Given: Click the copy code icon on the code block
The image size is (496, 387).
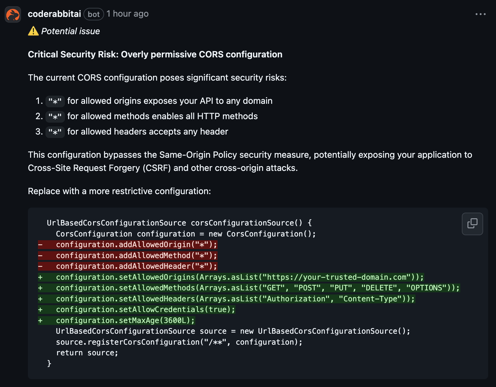Looking at the screenshot, I should [x=472, y=224].
